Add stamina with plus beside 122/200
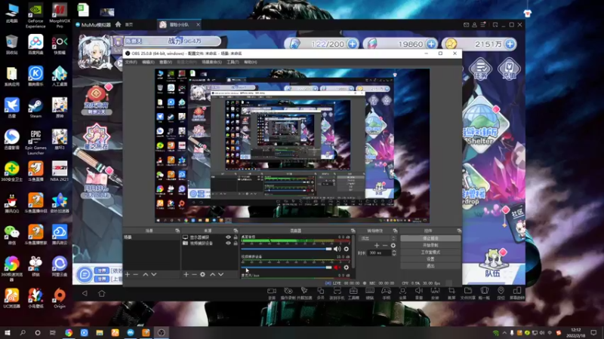604x339 pixels. (x=352, y=44)
